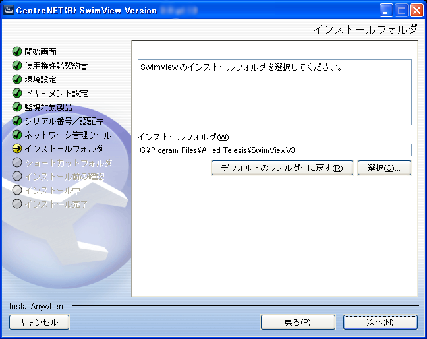Click the yellow arrow icon beside インストールフォルダ

click(x=17, y=148)
